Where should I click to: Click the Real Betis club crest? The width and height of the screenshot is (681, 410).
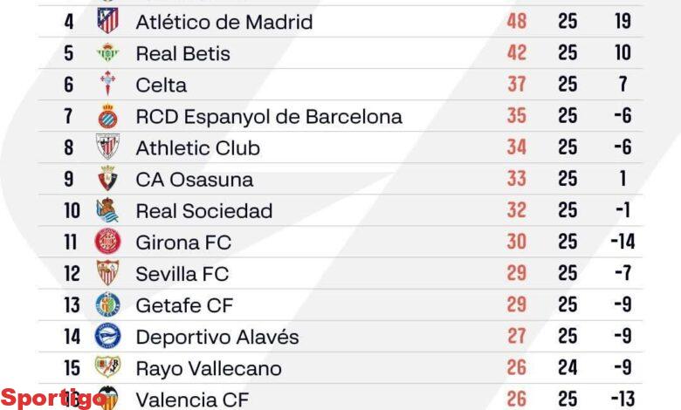point(107,53)
